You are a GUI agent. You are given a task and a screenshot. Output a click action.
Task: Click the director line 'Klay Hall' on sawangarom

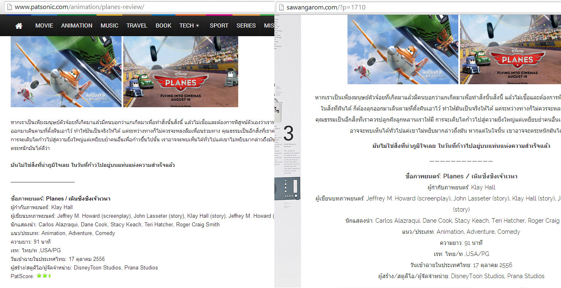pos(461,187)
